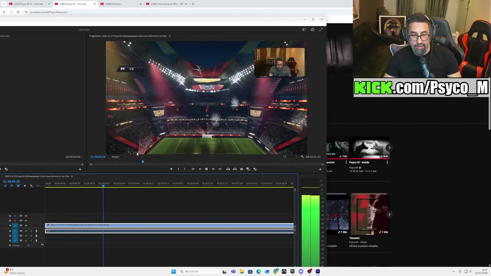The height and width of the screenshot is (276, 491).
Task: Open options menu for Psyco M - Inside
Action: (387, 162)
